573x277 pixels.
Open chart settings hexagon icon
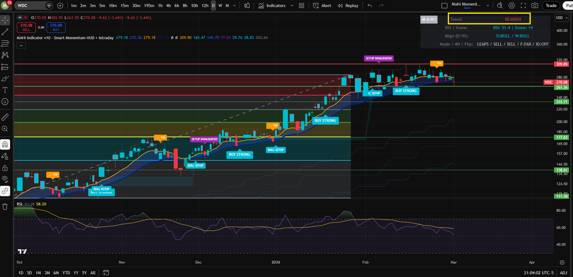pos(512,6)
